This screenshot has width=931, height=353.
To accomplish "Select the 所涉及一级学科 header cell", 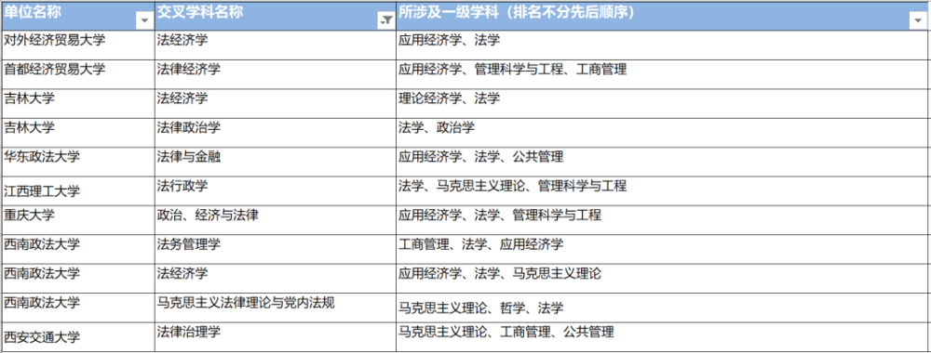I will (x=661, y=16).
